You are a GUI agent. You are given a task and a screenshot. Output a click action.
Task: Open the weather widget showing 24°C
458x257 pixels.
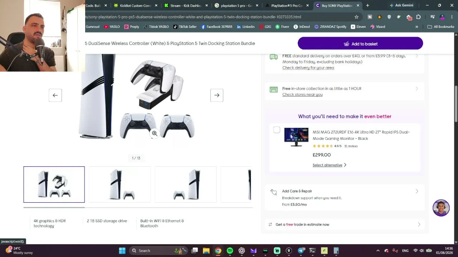click(20, 251)
